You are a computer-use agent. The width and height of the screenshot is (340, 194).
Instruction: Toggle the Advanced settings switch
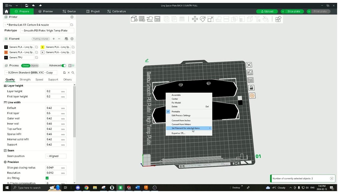coord(64,66)
